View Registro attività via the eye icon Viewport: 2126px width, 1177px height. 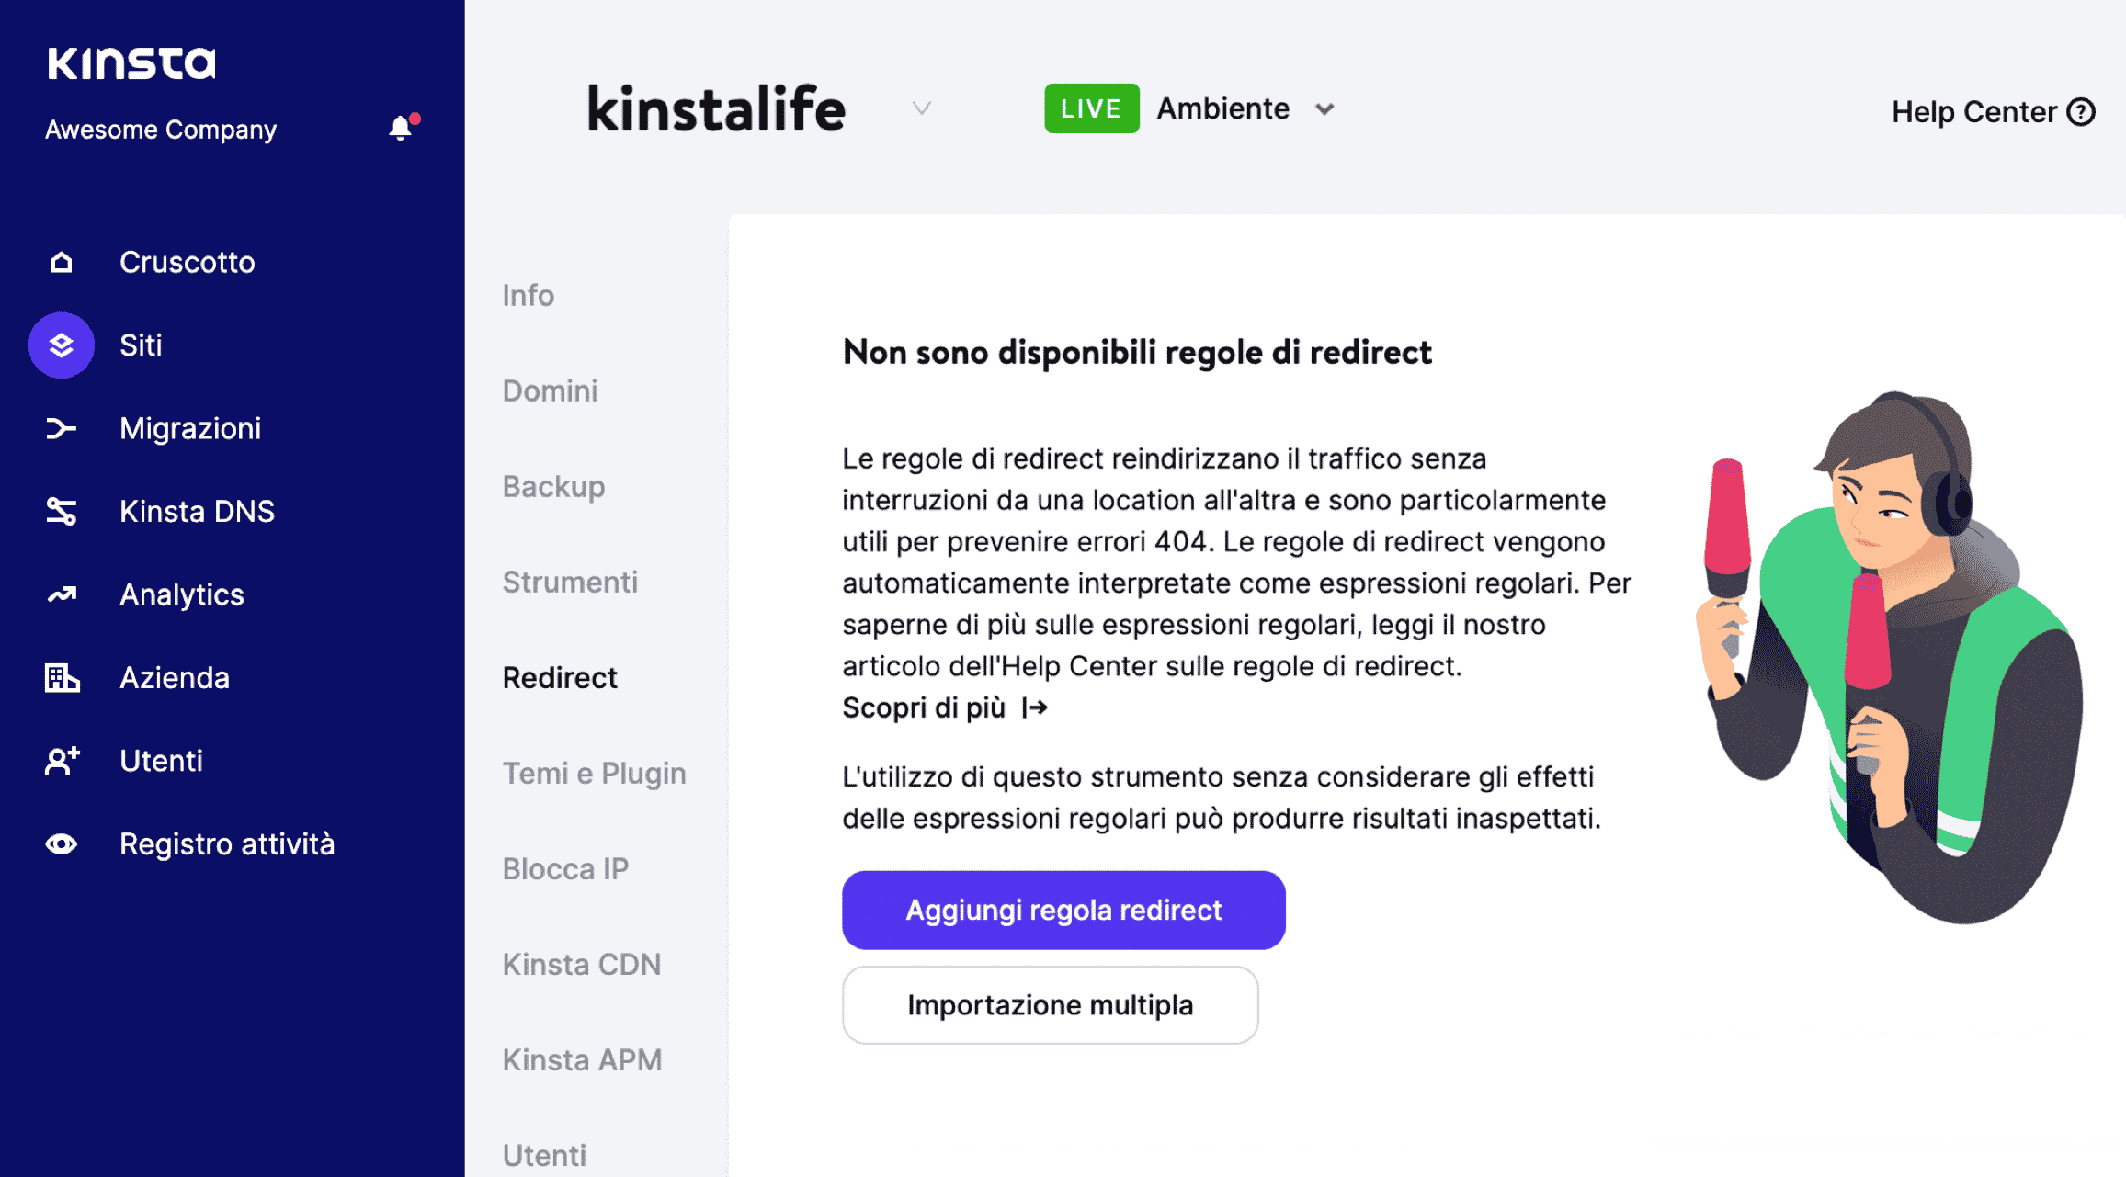[x=61, y=843]
